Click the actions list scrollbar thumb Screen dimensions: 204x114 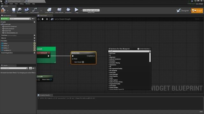150,57
